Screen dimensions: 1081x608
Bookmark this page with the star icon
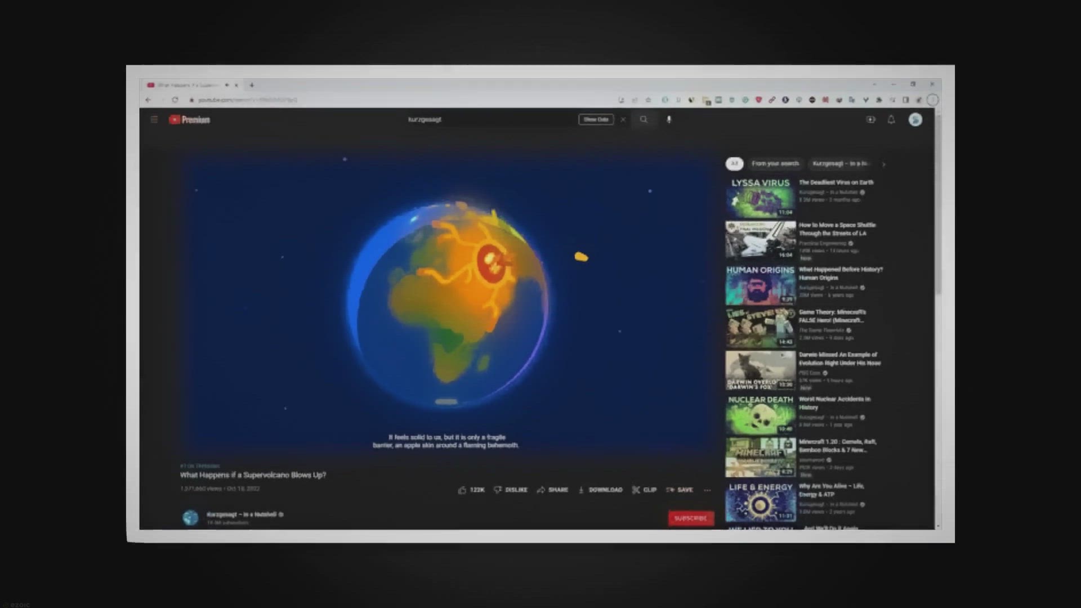648,100
